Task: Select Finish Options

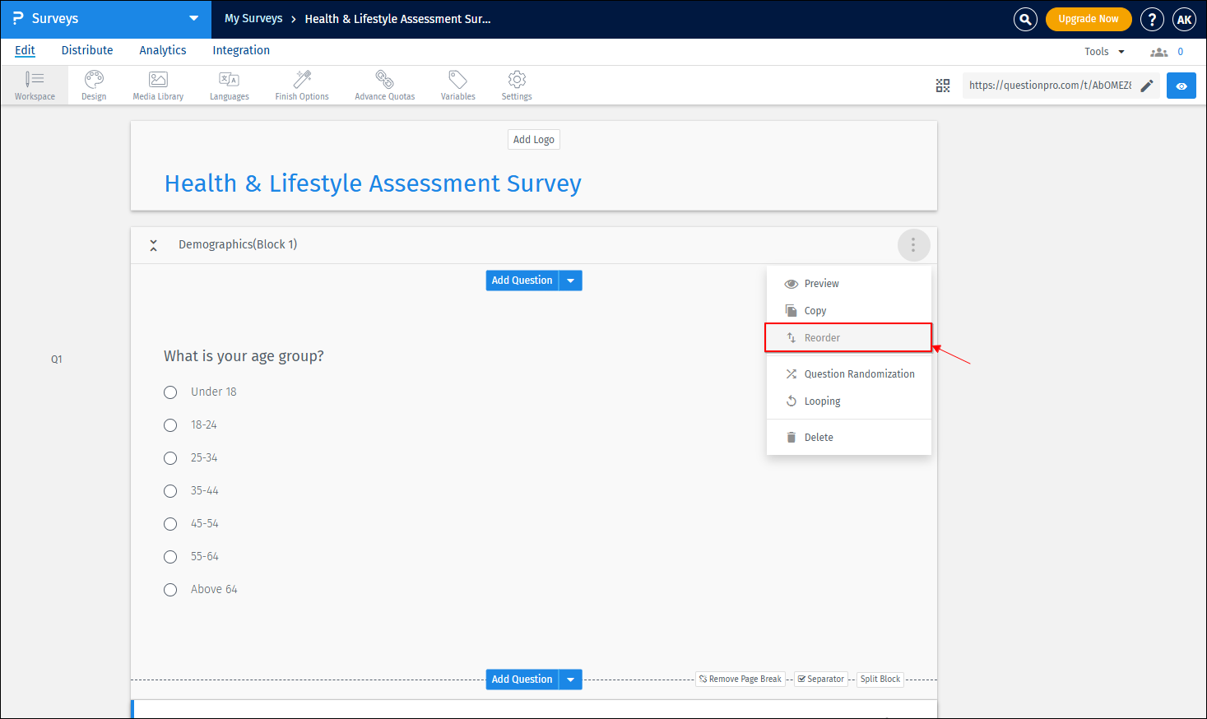Action: click(x=301, y=85)
